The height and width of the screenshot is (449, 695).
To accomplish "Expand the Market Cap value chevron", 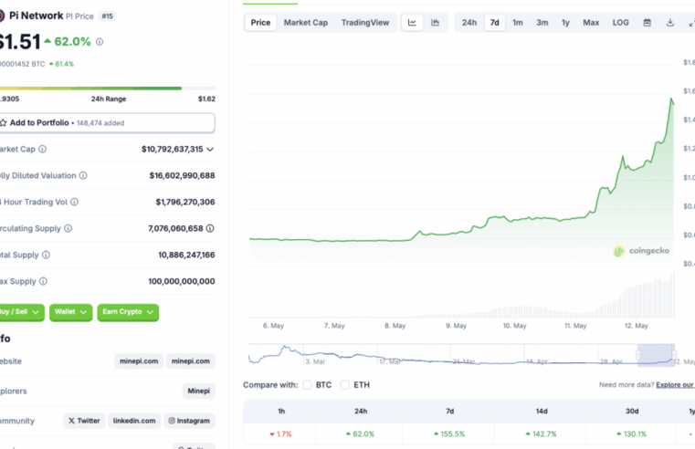I will coord(210,150).
